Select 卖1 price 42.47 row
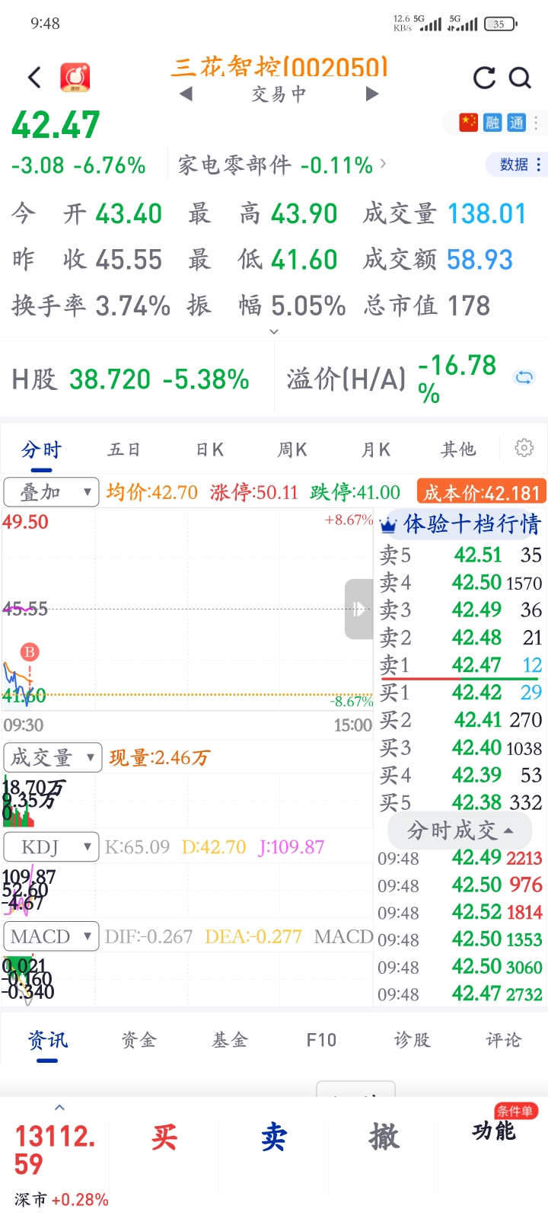Image resolution: width=548 pixels, height=1219 pixels. point(461,664)
